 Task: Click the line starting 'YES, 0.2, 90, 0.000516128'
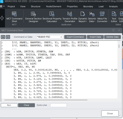pyautogui.click(x=65, y=70)
